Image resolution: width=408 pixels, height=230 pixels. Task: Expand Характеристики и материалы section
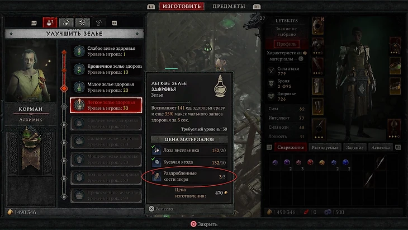click(x=287, y=56)
